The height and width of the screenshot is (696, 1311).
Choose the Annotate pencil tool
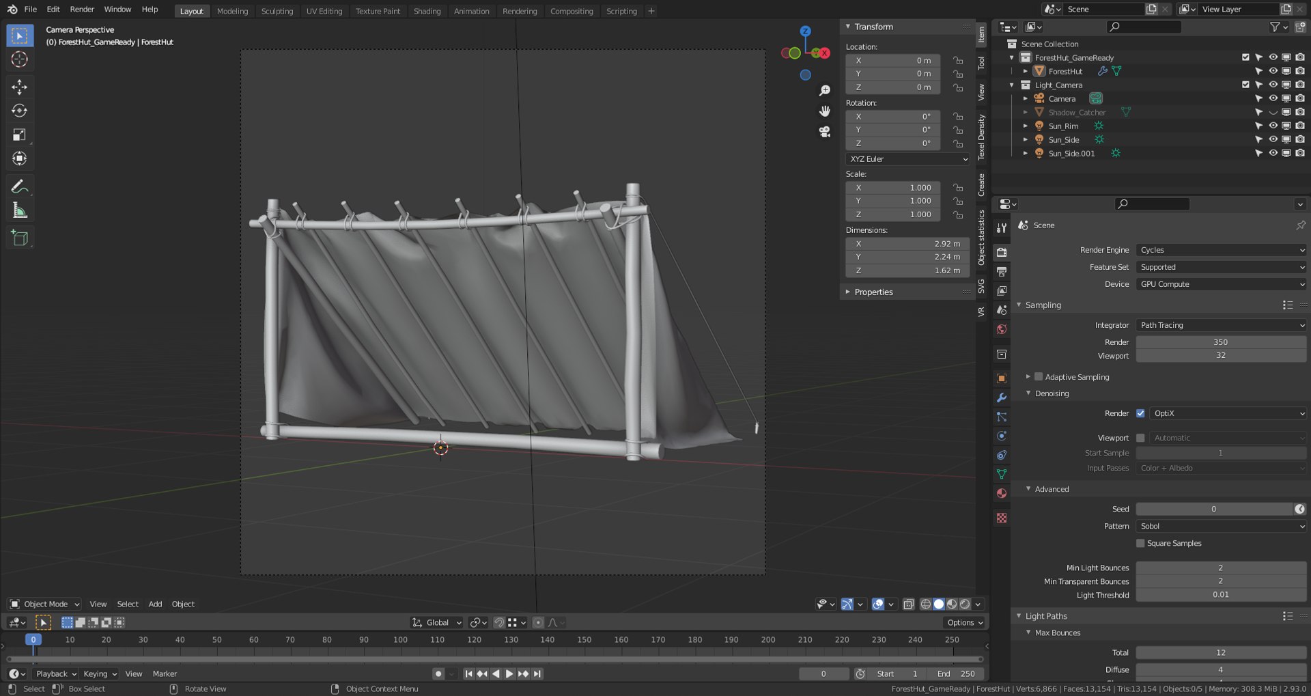point(20,186)
